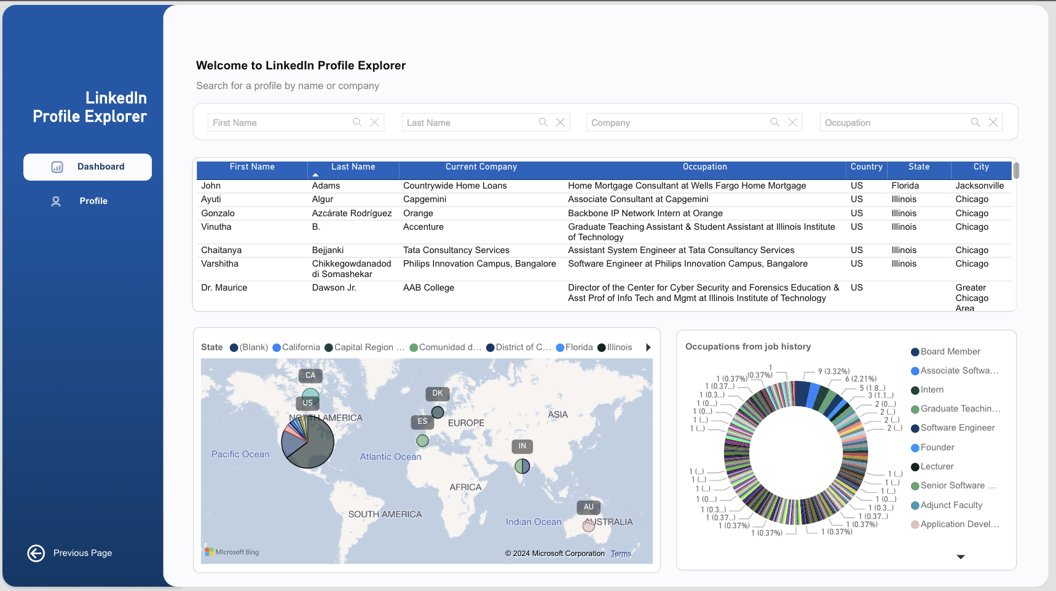Sort table by State column
The width and height of the screenshot is (1056, 591).
[x=919, y=167]
